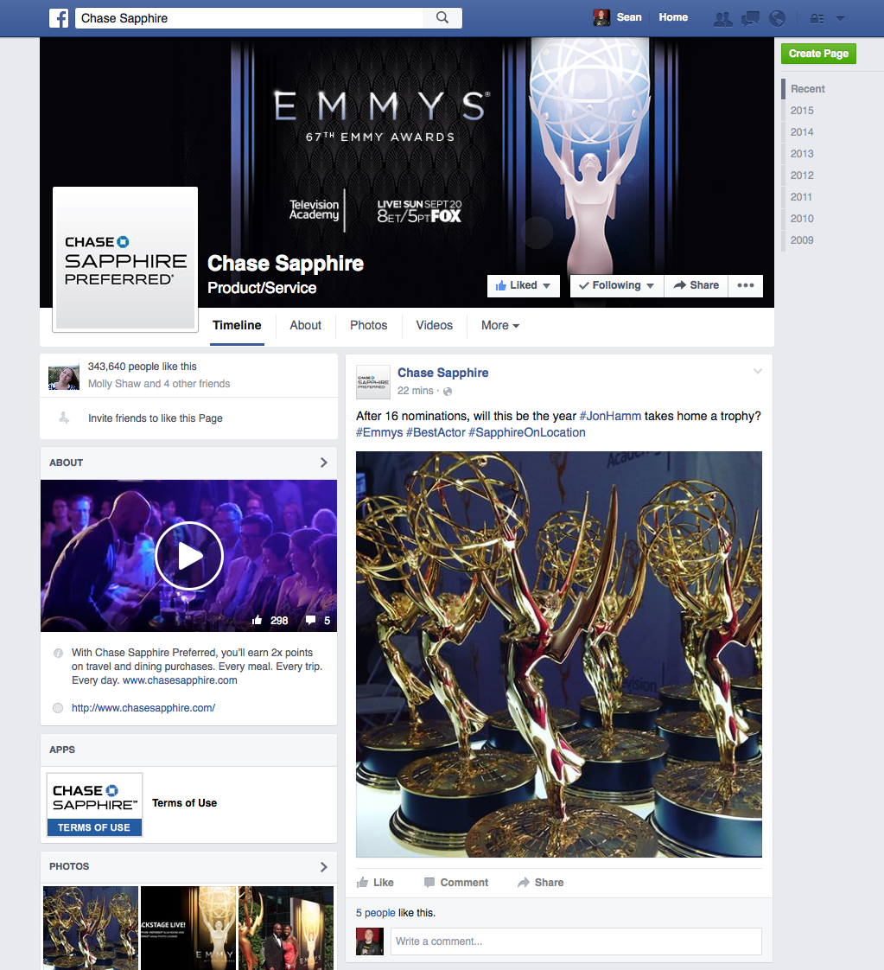
Task: Switch to the Videos tab
Action: [x=434, y=325]
